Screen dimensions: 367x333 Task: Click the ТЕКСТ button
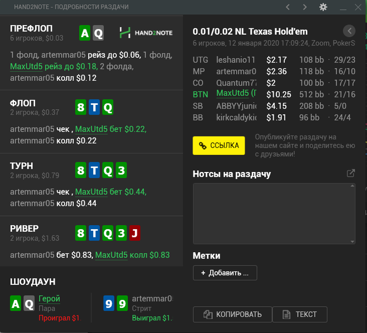[x=300, y=314]
